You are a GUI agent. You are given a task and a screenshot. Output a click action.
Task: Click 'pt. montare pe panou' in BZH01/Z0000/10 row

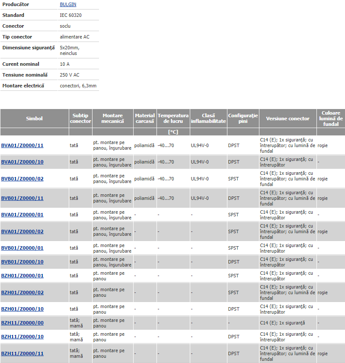click(109, 309)
